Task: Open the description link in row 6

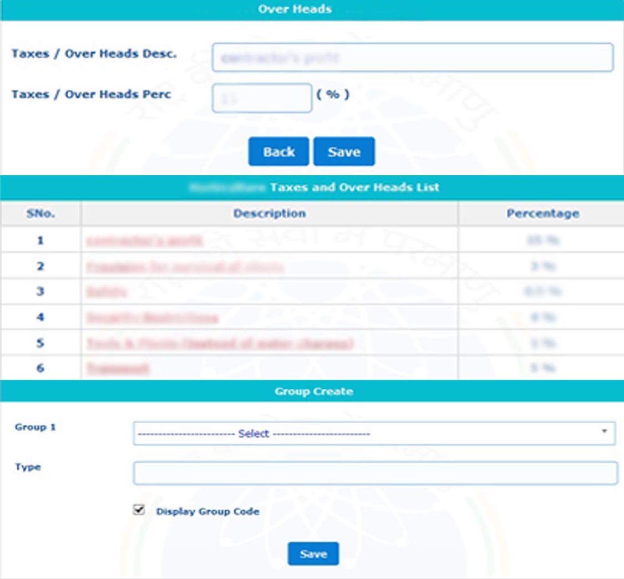Action: click(x=118, y=368)
